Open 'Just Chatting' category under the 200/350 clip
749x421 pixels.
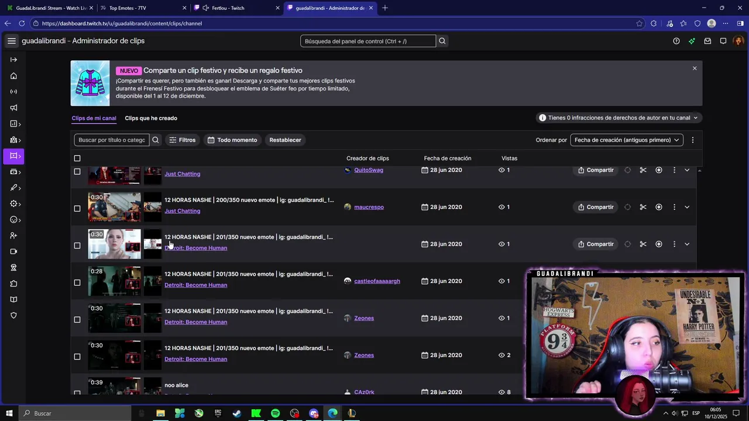tap(182, 211)
